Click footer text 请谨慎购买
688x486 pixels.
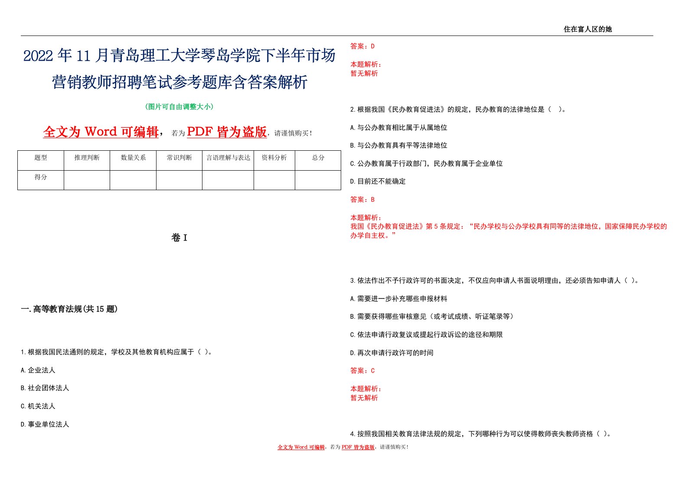(x=394, y=447)
